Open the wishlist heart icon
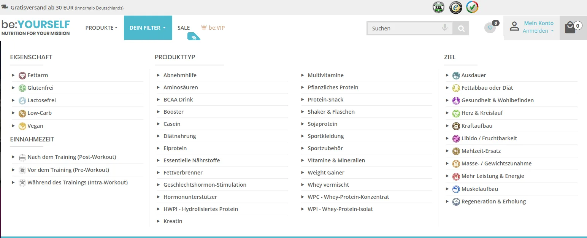587x238 pixels. pyautogui.click(x=490, y=28)
